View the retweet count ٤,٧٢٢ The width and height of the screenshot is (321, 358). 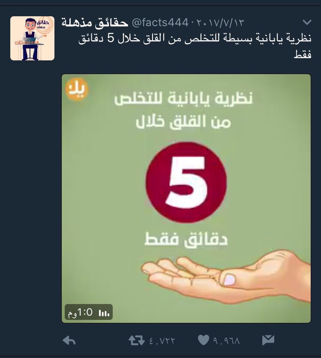click(162, 341)
